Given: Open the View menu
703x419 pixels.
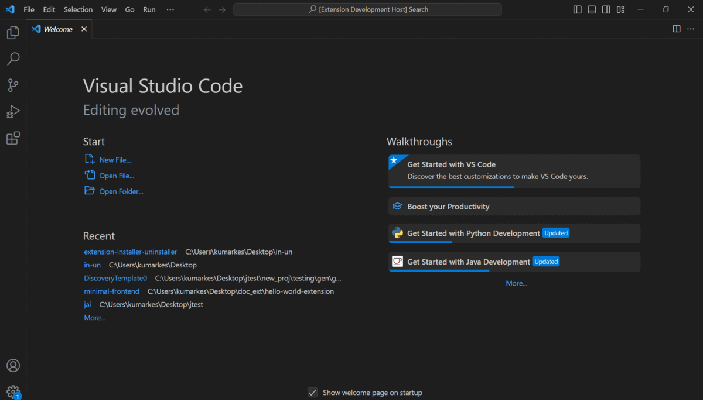Looking at the screenshot, I should pos(109,9).
